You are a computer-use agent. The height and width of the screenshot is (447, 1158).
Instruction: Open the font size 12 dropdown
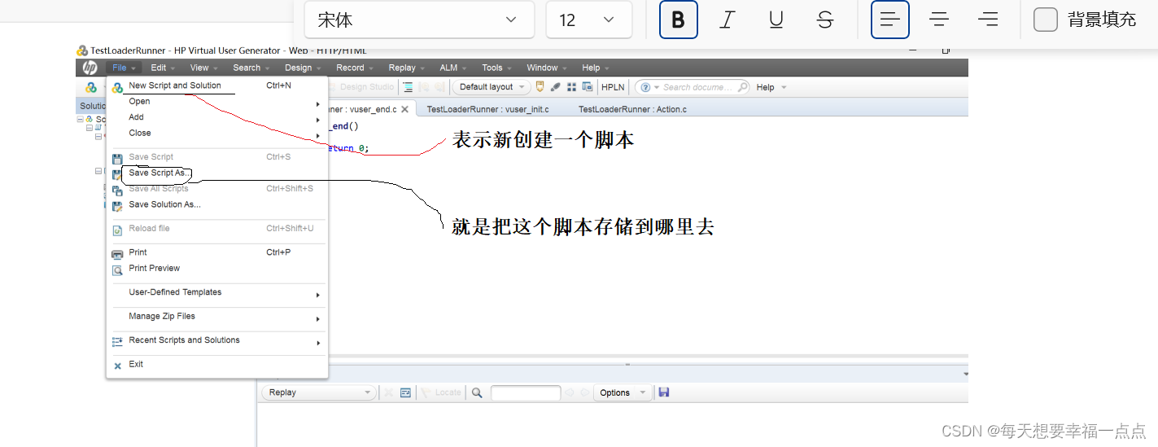[x=588, y=20]
